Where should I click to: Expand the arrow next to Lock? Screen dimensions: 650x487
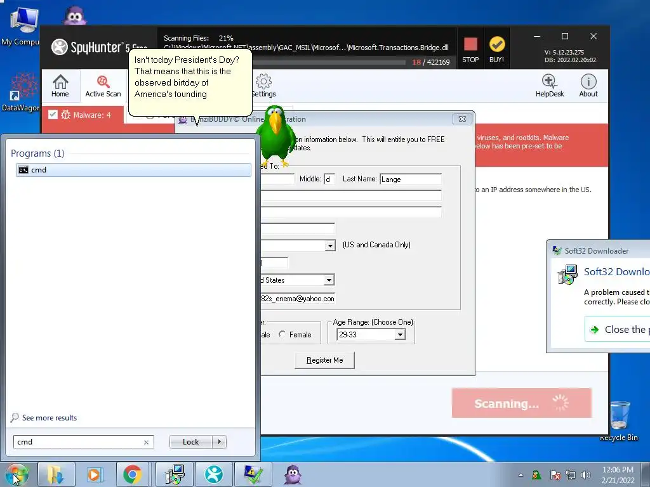click(219, 442)
